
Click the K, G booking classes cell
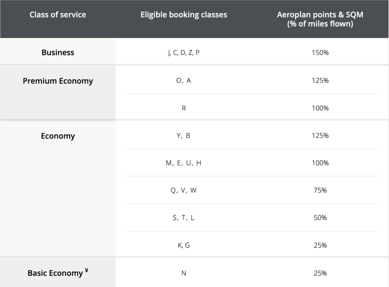point(183,245)
